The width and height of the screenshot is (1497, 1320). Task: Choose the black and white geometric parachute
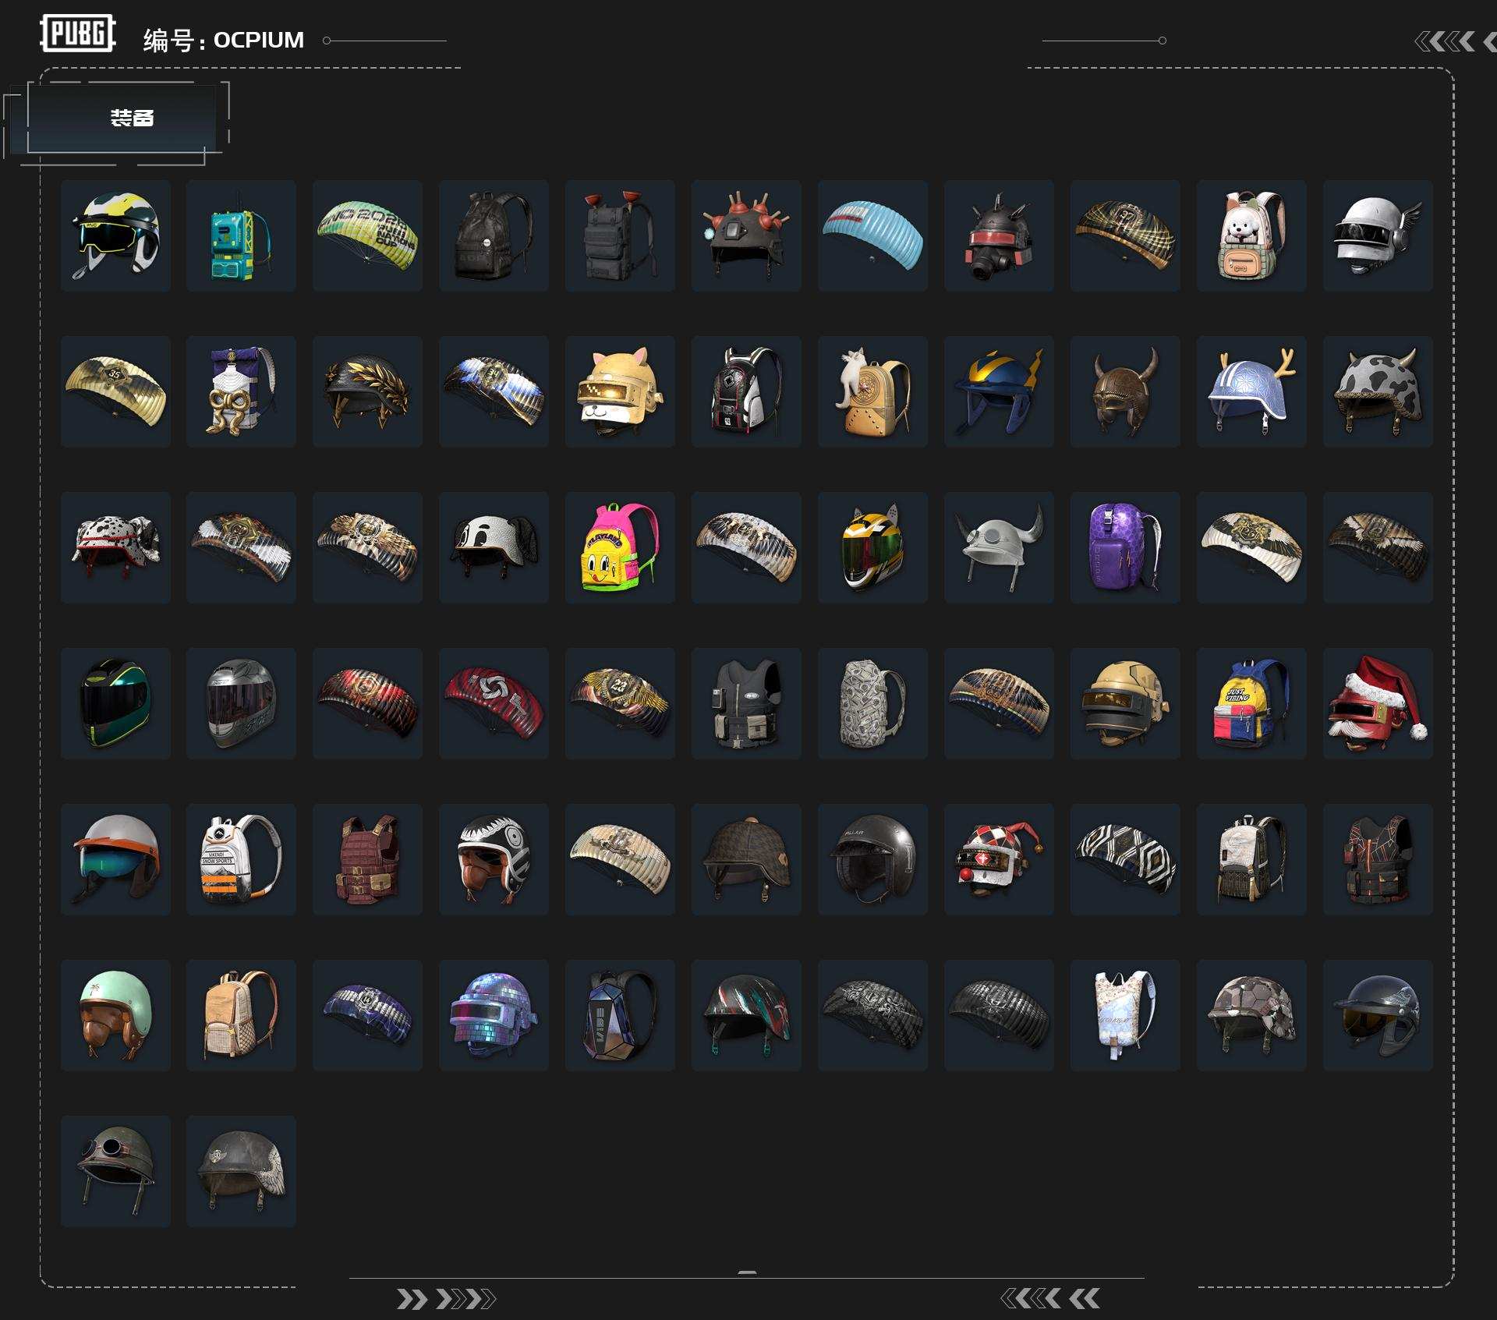1125,859
